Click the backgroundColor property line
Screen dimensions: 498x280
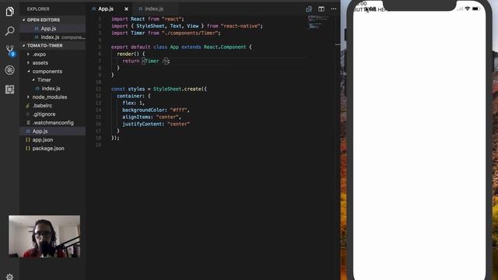[x=156, y=110]
